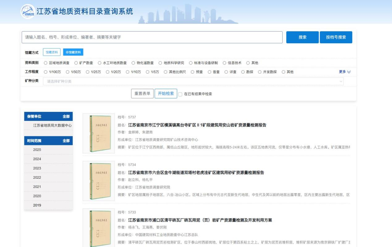This screenshot has width=392, height=247.
Task: Open folder thumbnail for record 5734
Action: 99,181
